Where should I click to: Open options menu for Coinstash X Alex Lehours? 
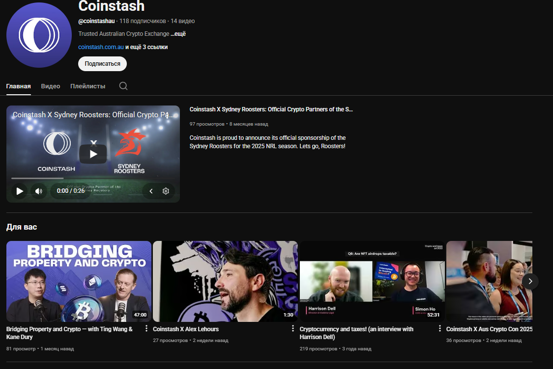click(293, 328)
